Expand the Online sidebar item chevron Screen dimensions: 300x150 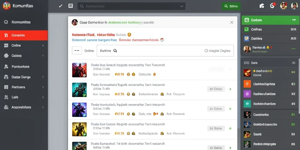coord(43,45)
